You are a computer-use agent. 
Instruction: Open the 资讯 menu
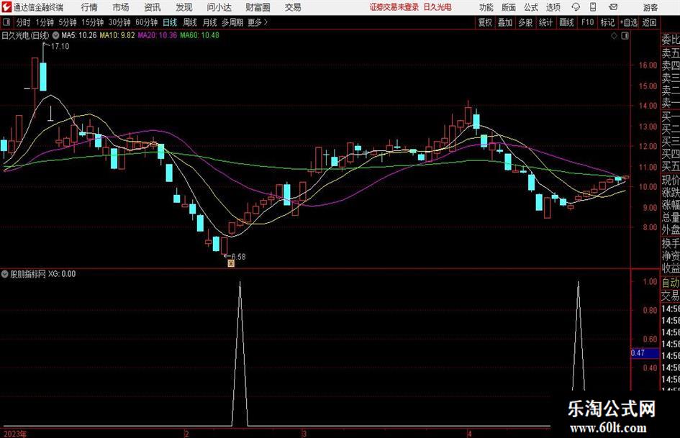coord(153,7)
